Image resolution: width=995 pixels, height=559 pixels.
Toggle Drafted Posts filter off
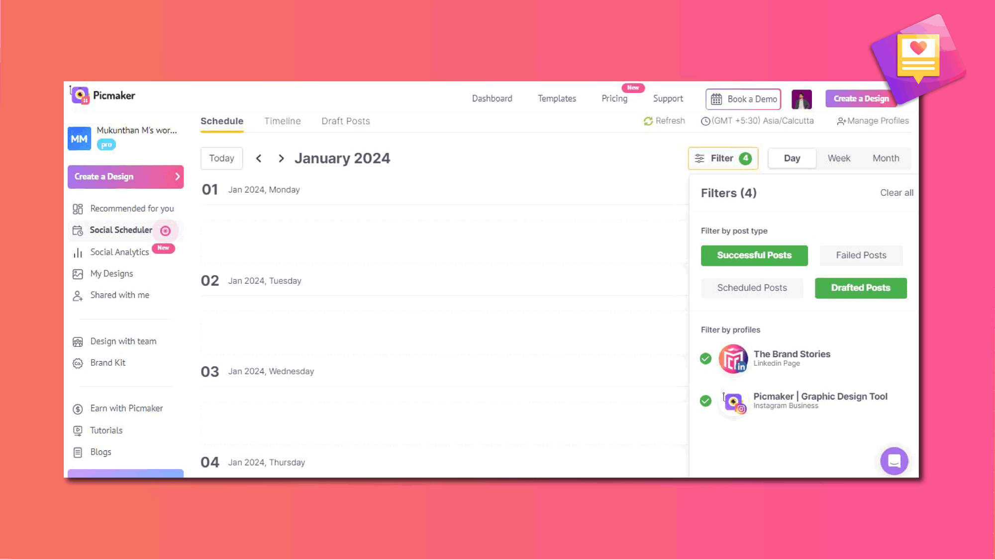coord(860,287)
